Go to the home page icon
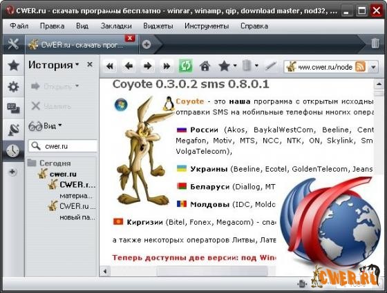The image size is (387, 293). click(205, 66)
